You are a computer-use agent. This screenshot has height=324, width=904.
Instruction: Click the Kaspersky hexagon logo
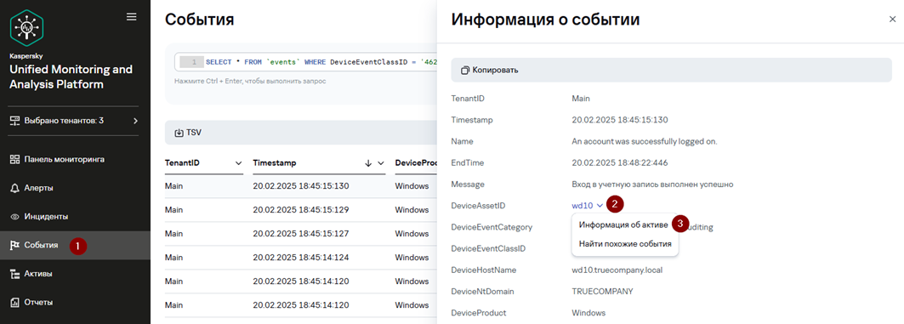27,28
